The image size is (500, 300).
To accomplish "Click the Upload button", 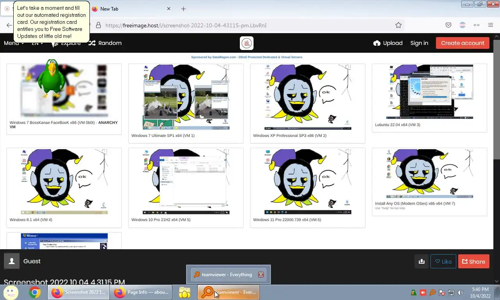I will click(388, 43).
